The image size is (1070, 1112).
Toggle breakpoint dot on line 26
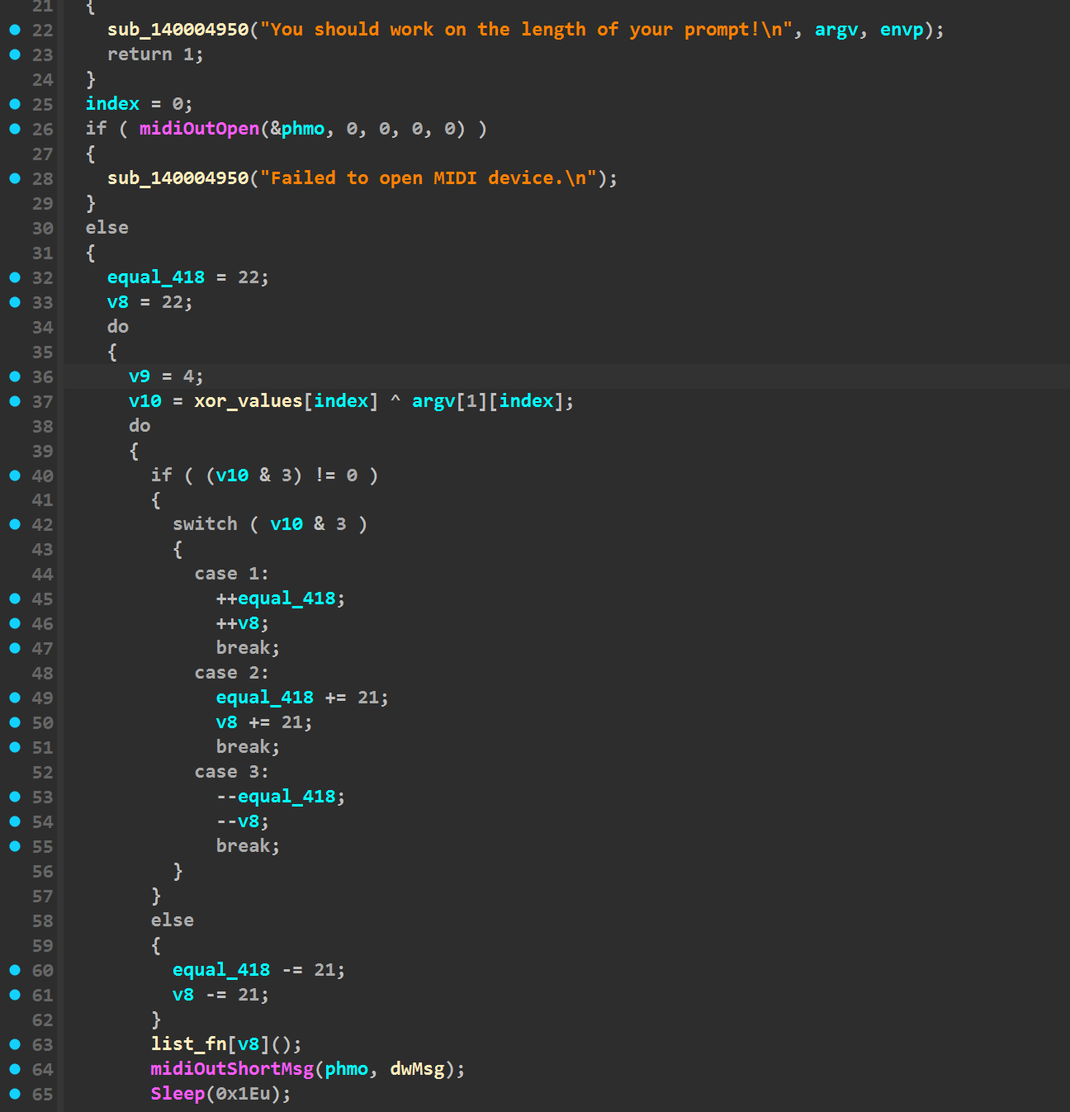coord(15,129)
